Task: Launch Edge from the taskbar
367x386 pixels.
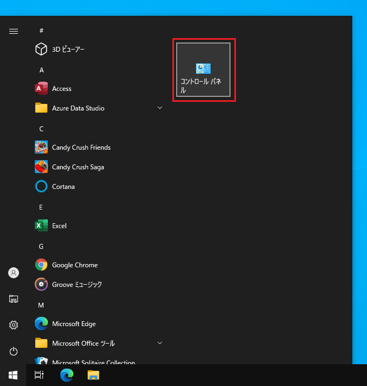Action: point(67,375)
